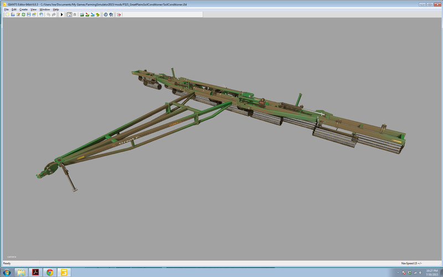Undo the last action with the toolbar arrow
Viewport: 443px width, 277px height.
coord(48,14)
